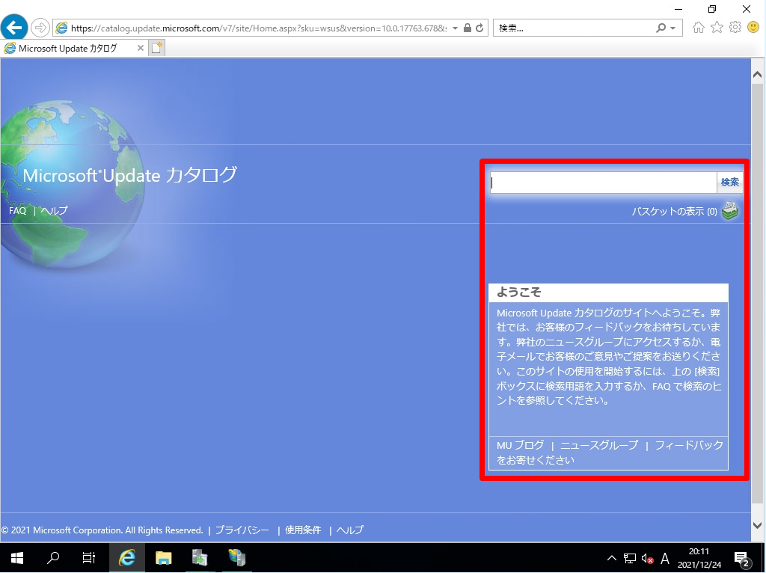Open the FAQ link under the logo
The height and width of the screenshot is (573, 766).
pos(18,210)
